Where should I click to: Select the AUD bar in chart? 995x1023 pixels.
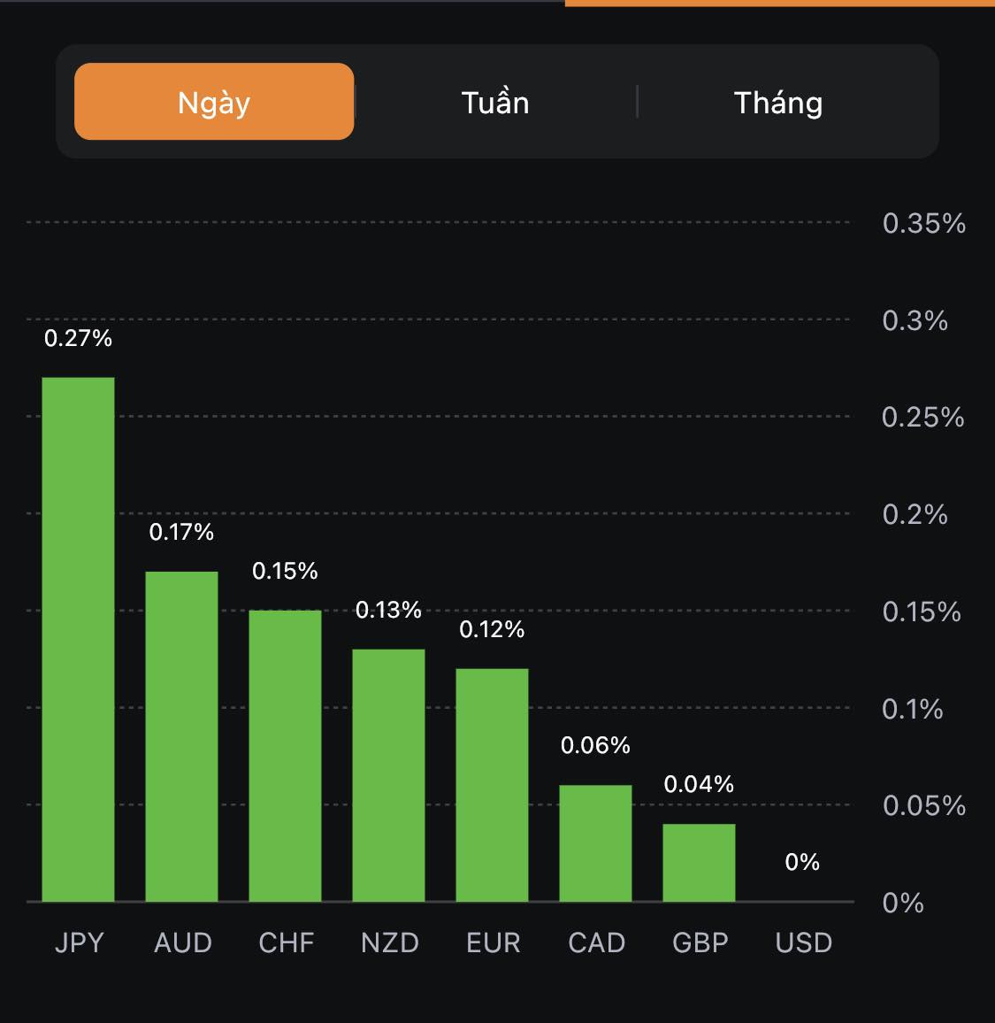(x=181, y=736)
